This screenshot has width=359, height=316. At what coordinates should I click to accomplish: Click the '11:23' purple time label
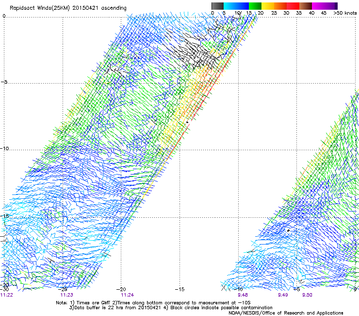(x=66, y=295)
